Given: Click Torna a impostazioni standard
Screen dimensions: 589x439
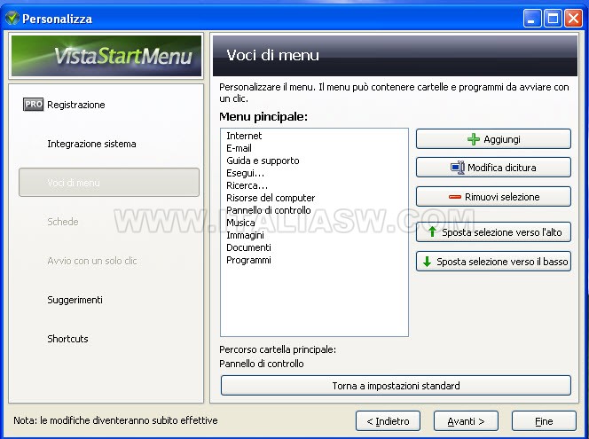Looking at the screenshot, I should point(396,386).
